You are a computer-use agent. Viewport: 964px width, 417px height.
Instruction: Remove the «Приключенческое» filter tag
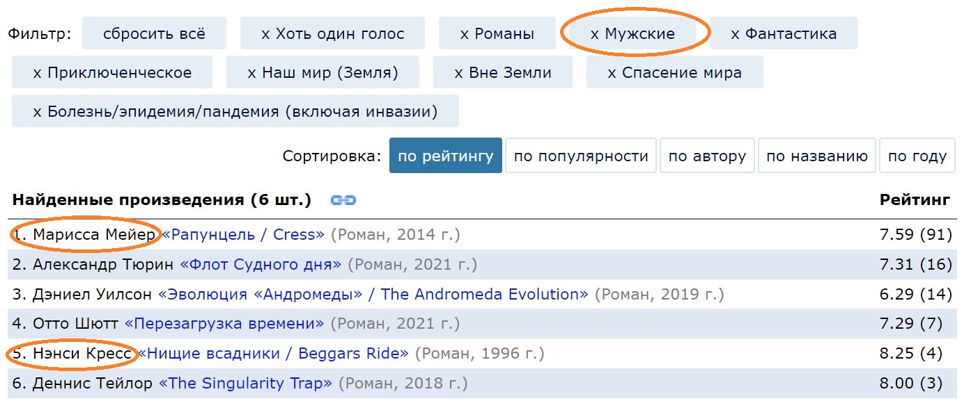pyautogui.click(x=112, y=72)
